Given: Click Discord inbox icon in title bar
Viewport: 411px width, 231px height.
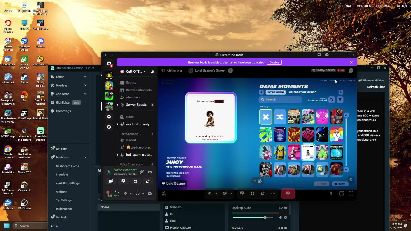Looking at the screenshot, I should point(319,55).
